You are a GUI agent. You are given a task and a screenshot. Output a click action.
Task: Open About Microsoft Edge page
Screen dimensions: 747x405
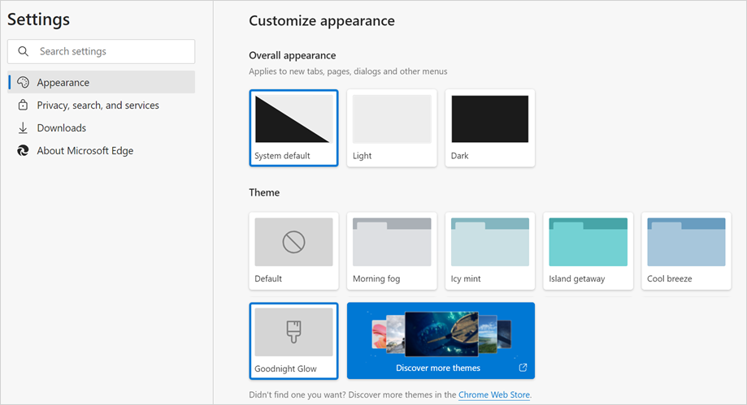click(85, 151)
